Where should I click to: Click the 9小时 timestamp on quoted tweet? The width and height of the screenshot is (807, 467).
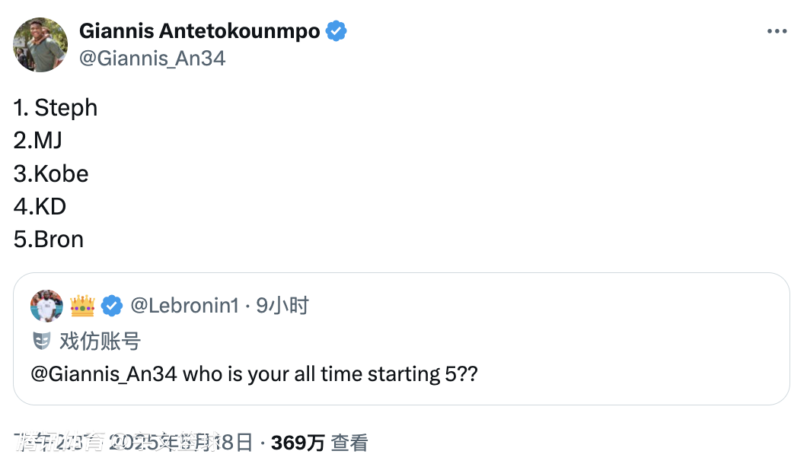[x=282, y=306]
